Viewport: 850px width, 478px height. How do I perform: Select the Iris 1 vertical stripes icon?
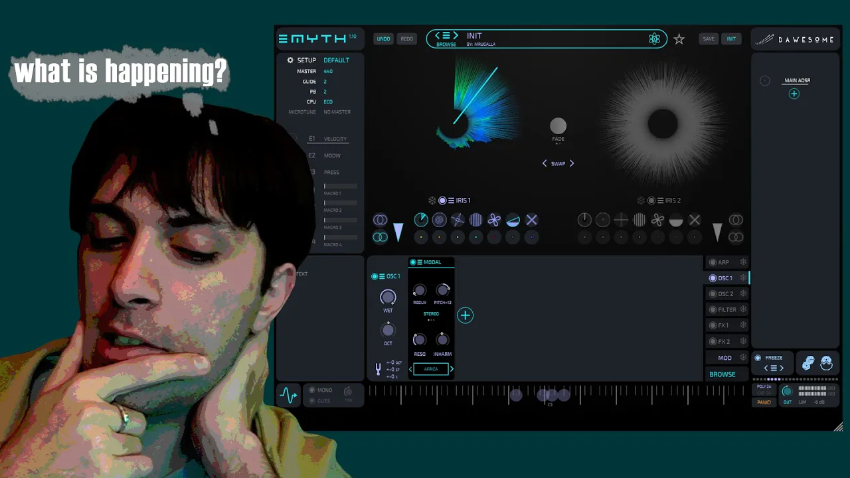pyautogui.click(x=475, y=220)
